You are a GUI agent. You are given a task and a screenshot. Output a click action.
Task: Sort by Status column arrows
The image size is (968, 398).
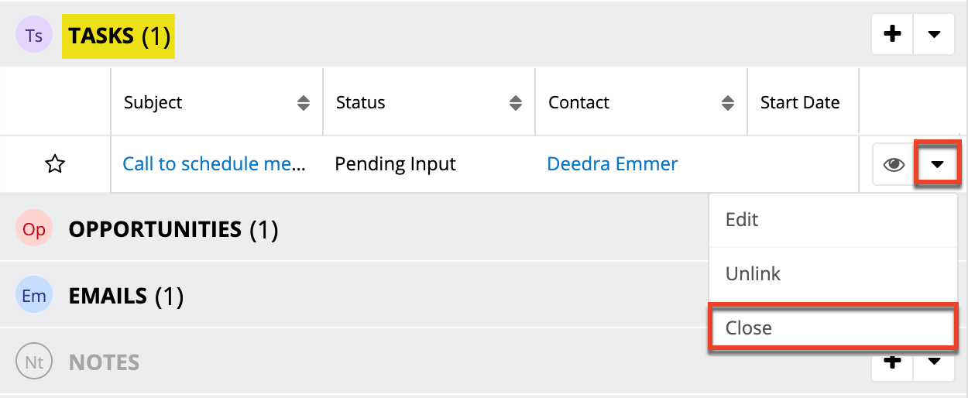point(516,103)
